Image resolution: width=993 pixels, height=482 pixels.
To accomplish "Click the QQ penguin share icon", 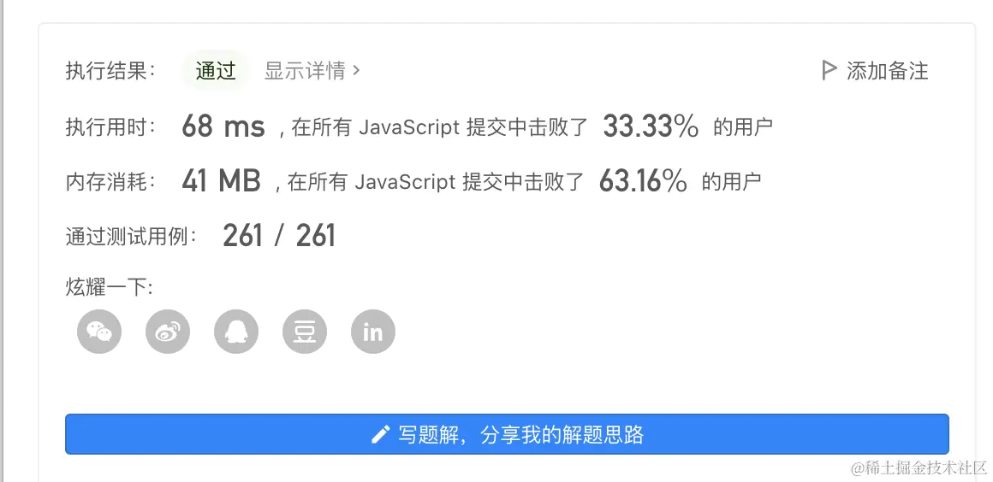I will (236, 332).
